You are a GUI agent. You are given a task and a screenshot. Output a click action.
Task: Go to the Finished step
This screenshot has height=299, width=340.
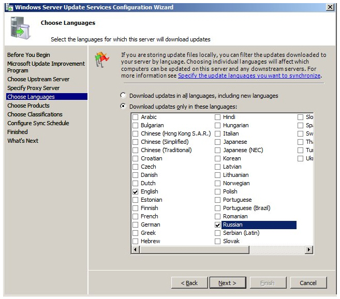(18, 132)
